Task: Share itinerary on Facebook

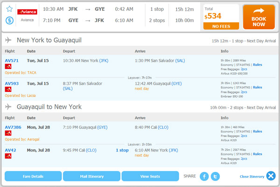Action: point(204,176)
